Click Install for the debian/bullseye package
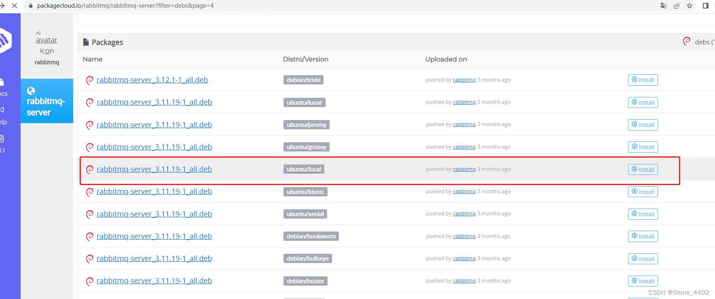The width and height of the screenshot is (715, 299). (643, 259)
